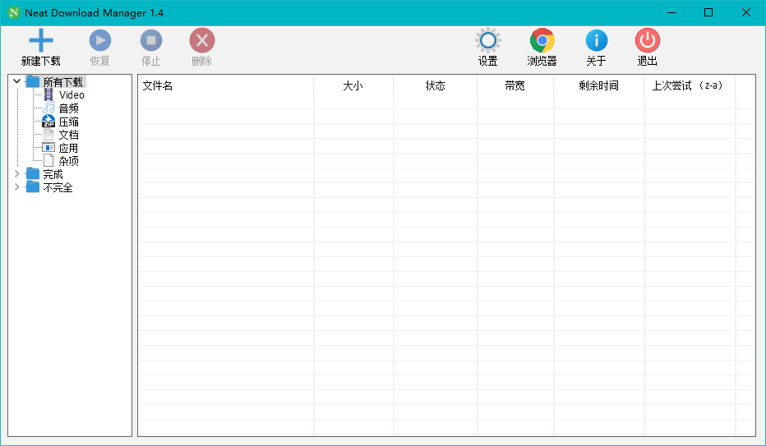Click the Compressed (压缩) ZIP icon
Viewport: 766px width, 446px height.
click(x=48, y=121)
